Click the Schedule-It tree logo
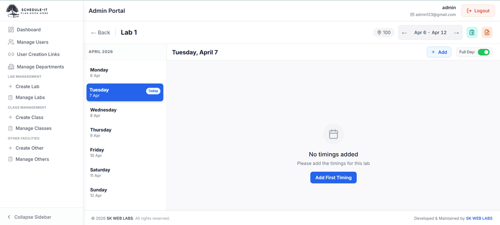Viewport: 500px width, 225px height. pos(12,10)
